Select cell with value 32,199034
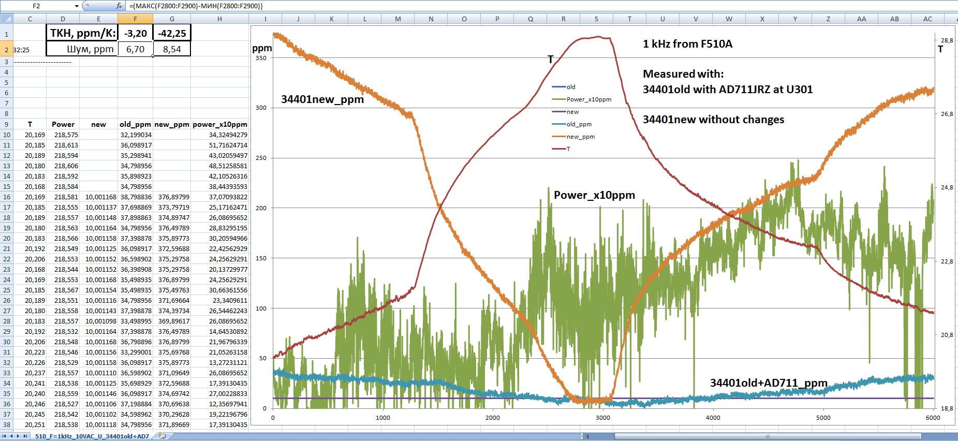The height and width of the screenshot is (441, 958). 135,135
